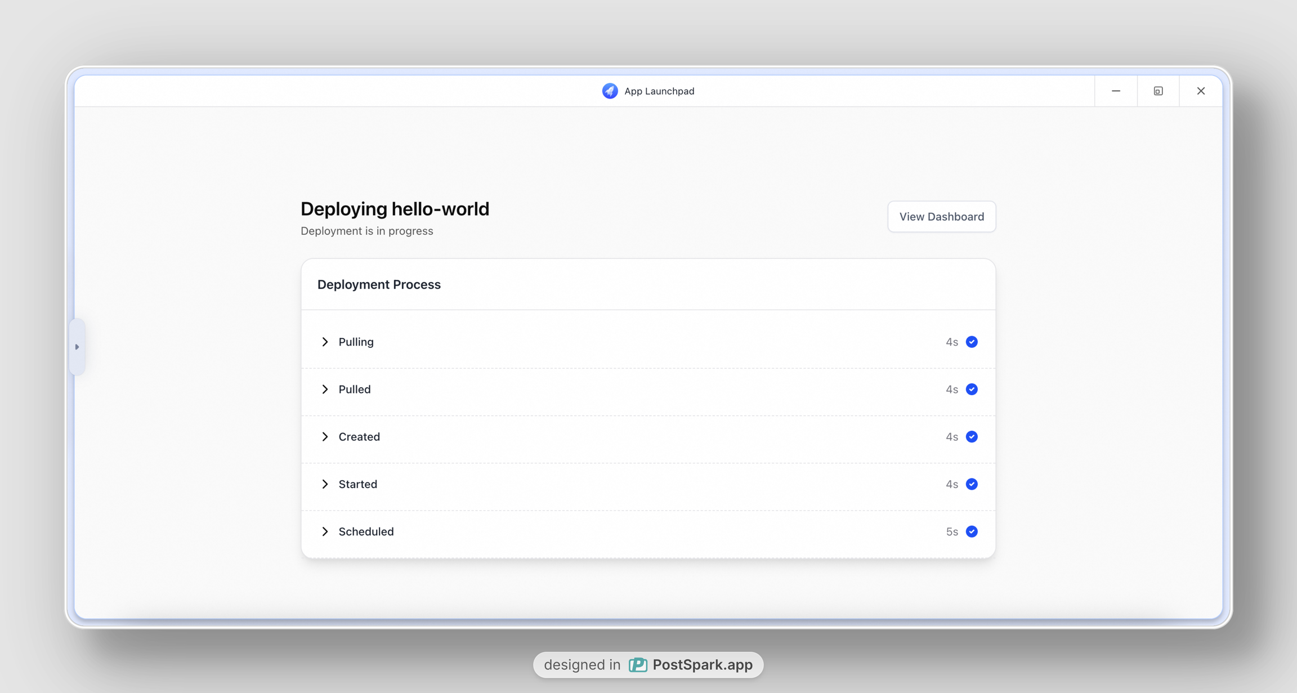Image resolution: width=1297 pixels, height=693 pixels.
Task: Expand the Created step chevron
Action: (325, 437)
